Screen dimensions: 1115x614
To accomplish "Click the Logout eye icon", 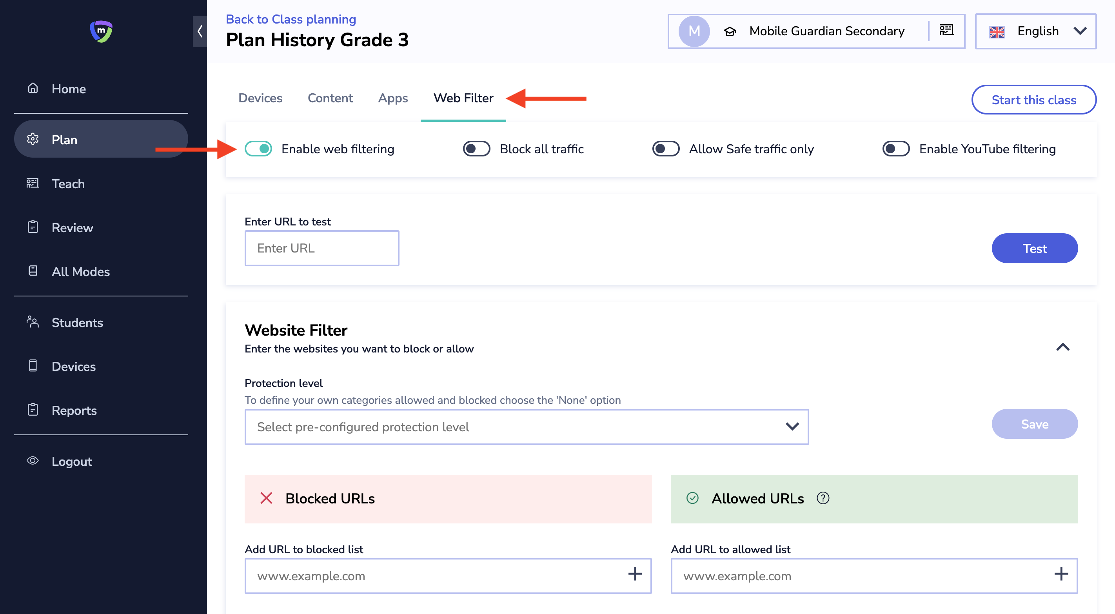I will 33,461.
